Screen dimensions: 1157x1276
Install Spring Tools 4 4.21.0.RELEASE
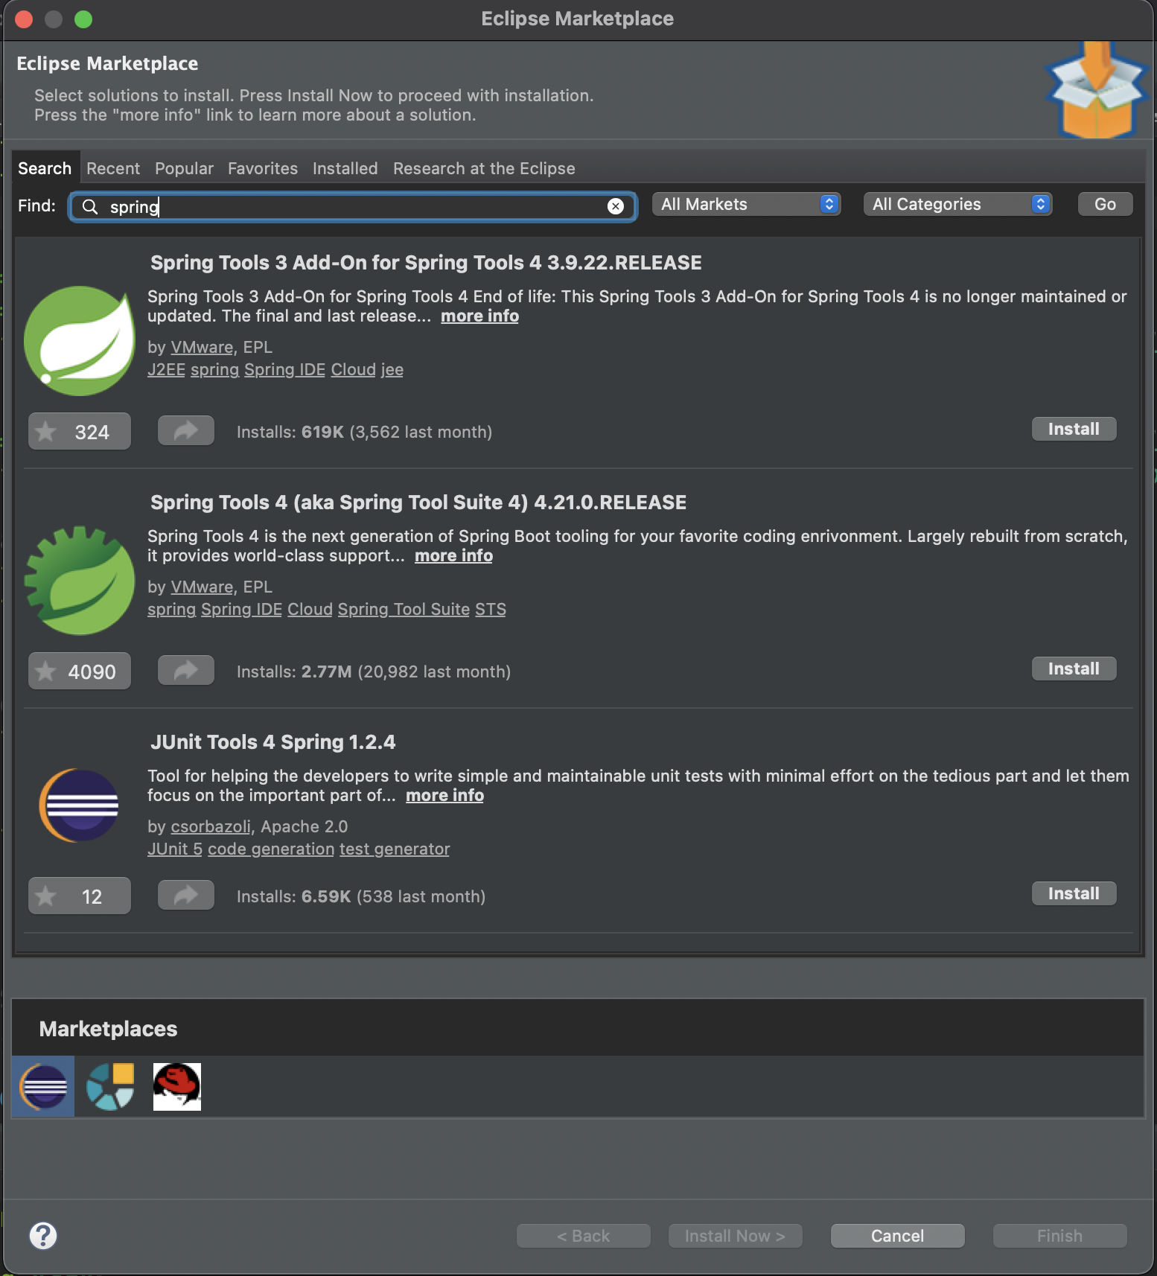(1074, 669)
